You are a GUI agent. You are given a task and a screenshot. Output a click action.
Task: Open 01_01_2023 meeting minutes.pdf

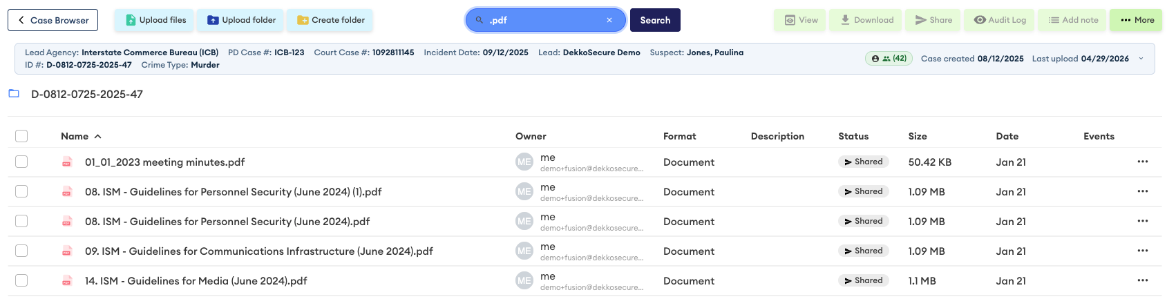click(x=164, y=162)
